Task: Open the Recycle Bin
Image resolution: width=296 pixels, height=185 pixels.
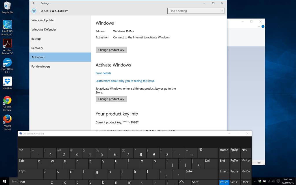Action: coord(7,6)
